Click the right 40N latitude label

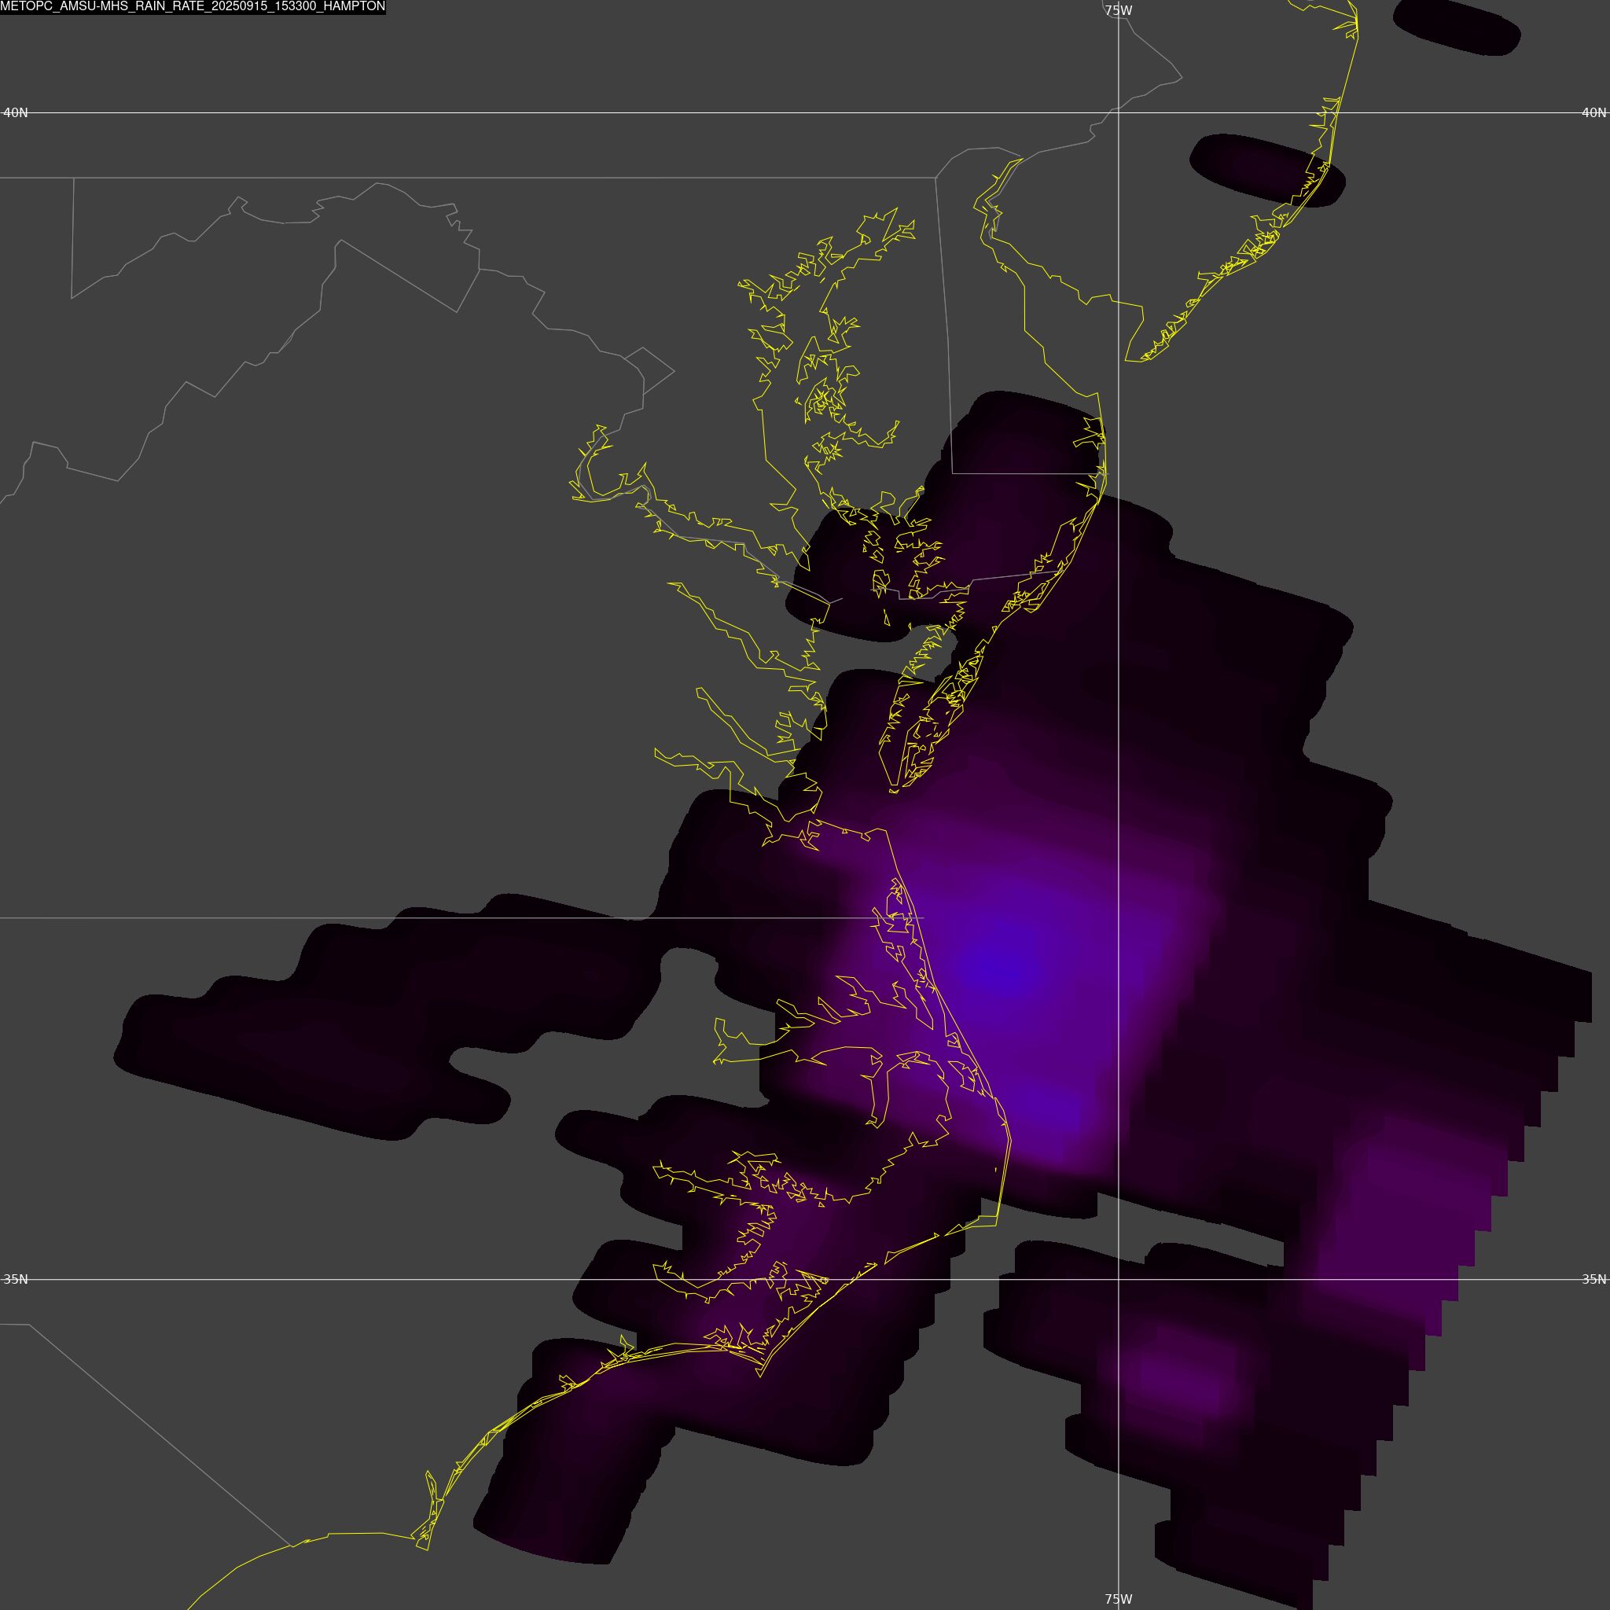(1593, 112)
